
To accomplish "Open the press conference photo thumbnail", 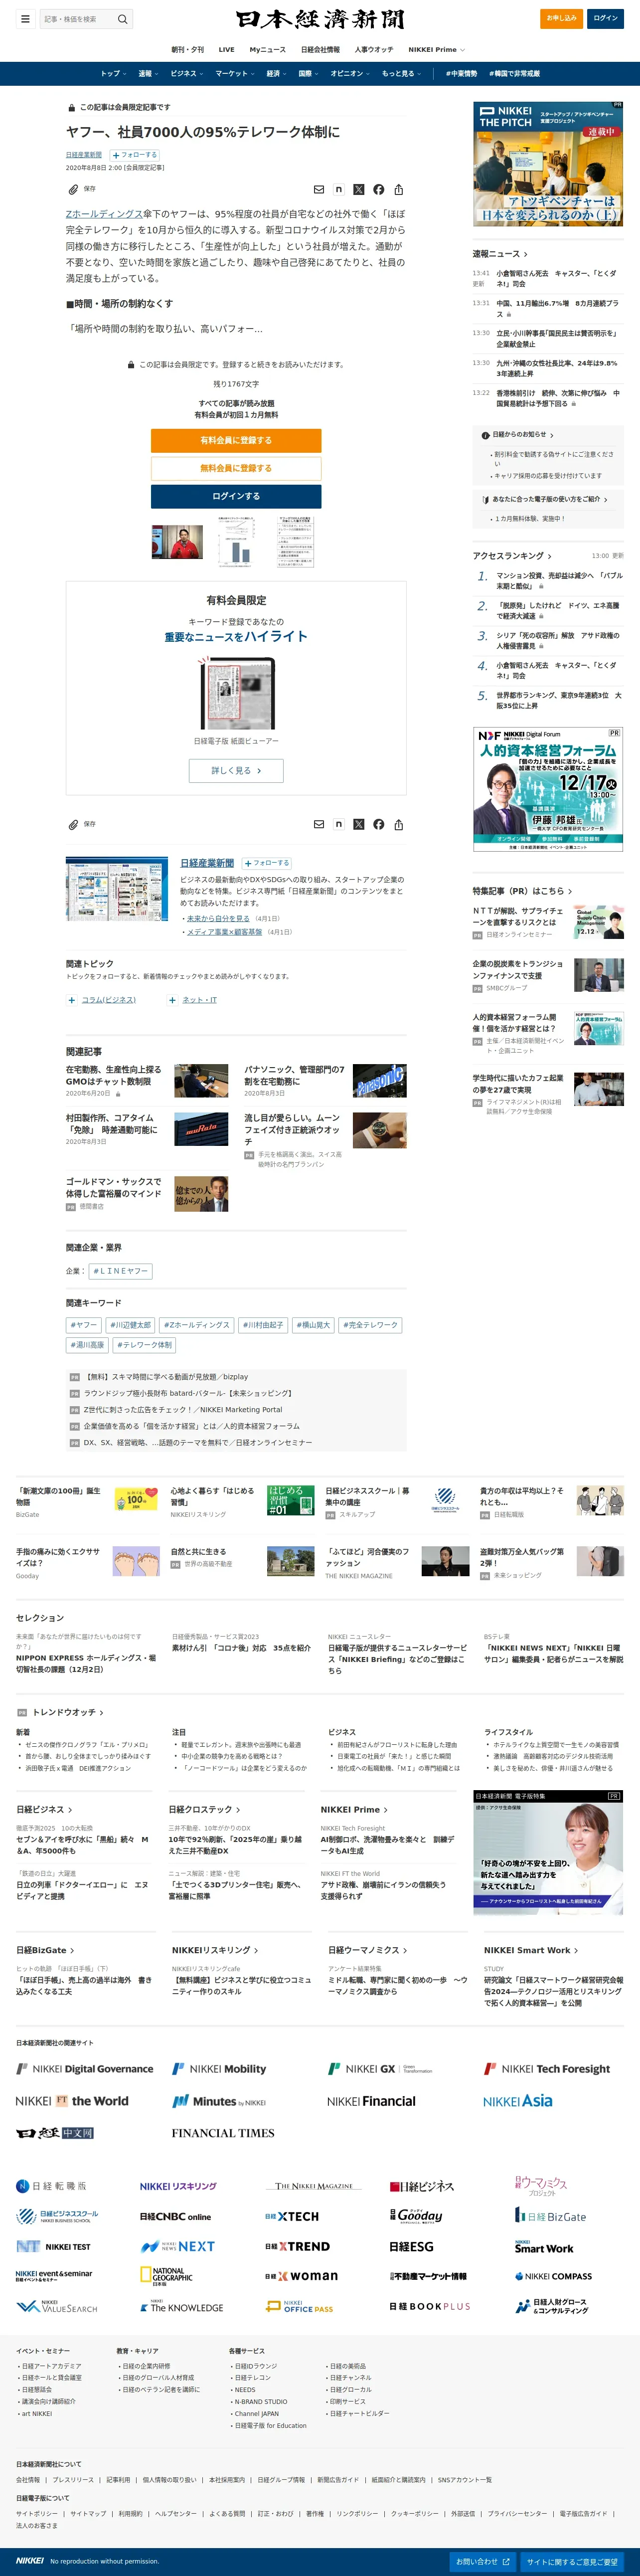I will pyautogui.click(x=177, y=542).
